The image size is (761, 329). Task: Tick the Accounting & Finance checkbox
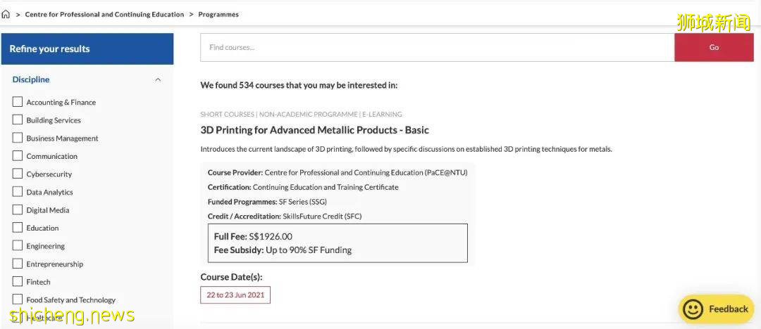18,102
